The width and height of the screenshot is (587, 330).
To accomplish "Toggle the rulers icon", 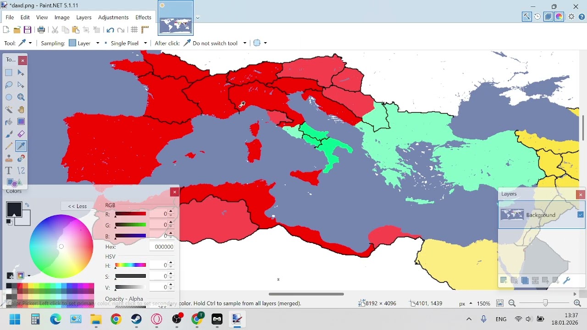I will click(x=145, y=30).
